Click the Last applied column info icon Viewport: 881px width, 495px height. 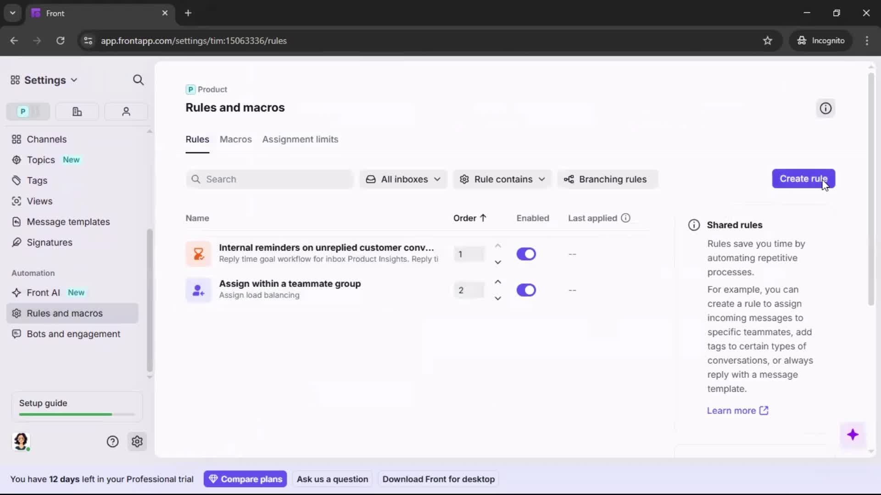[x=626, y=218]
